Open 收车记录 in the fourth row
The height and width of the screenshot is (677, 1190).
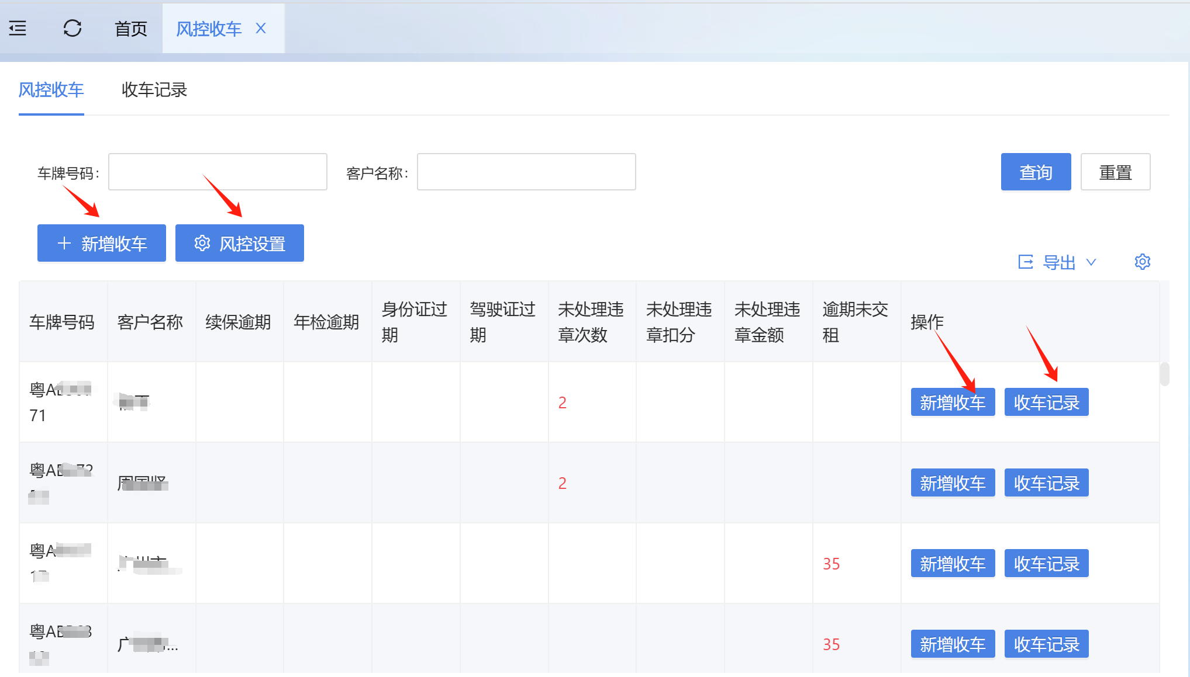click(1046, 644)
